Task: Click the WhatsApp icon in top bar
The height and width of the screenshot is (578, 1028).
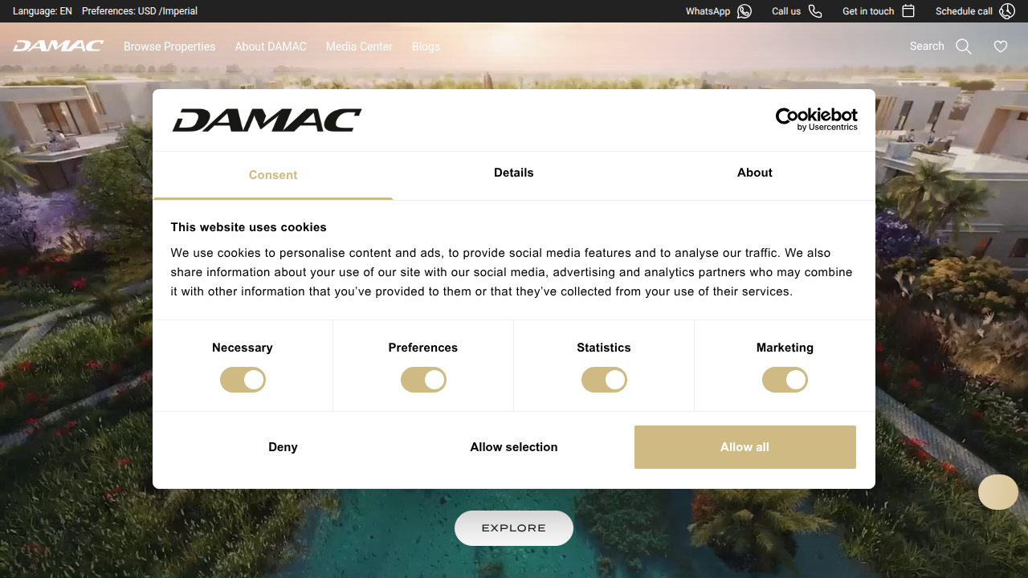Action: 744,11
